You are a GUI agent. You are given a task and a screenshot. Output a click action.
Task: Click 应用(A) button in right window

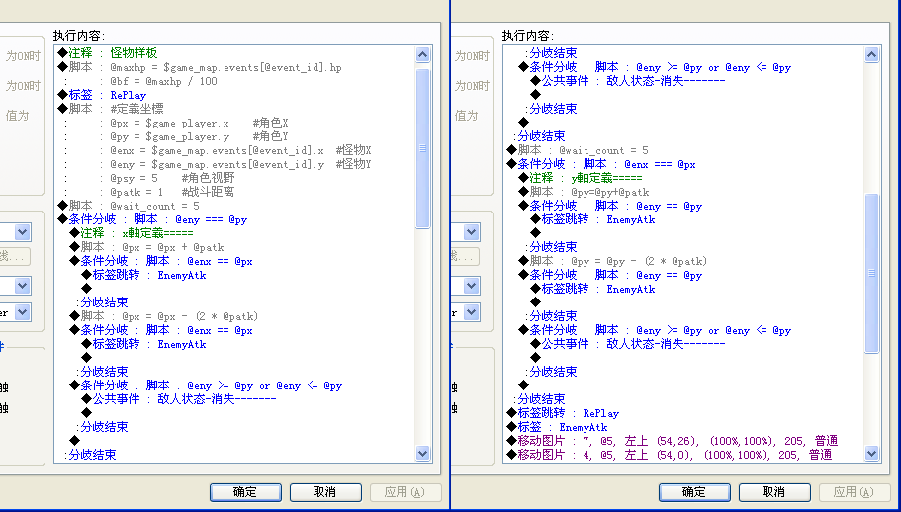[855, 492]
